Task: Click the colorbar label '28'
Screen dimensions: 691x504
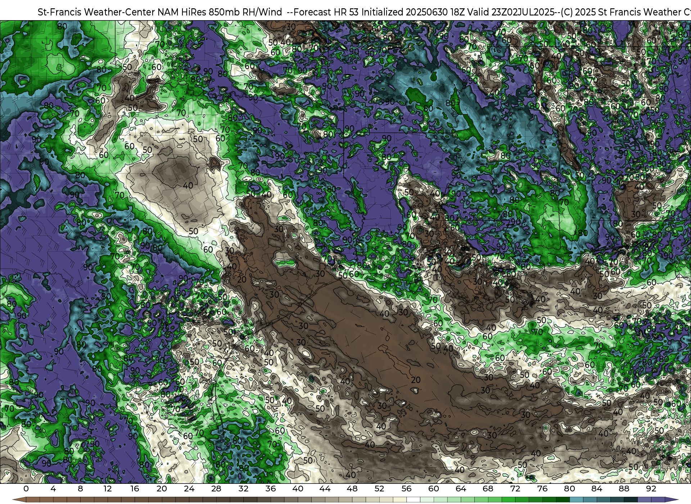Action: pos(216,489)
